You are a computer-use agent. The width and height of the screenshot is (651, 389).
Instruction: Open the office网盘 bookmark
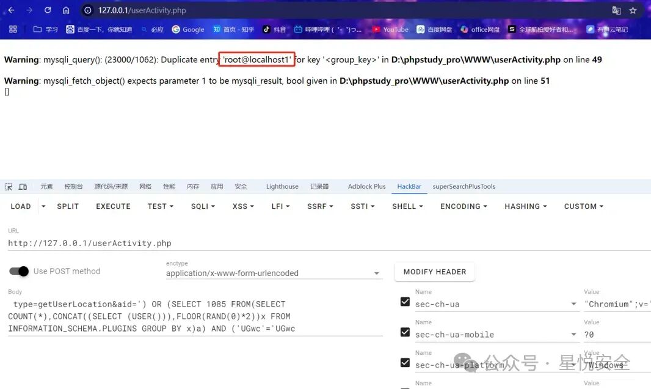click(x=480, y=29)
